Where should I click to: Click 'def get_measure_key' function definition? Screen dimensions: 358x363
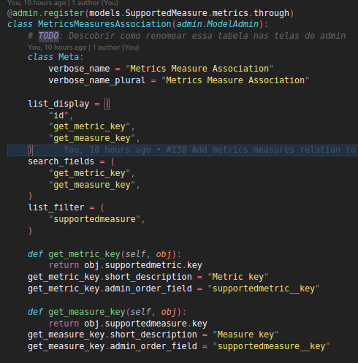tap(107, 312)
